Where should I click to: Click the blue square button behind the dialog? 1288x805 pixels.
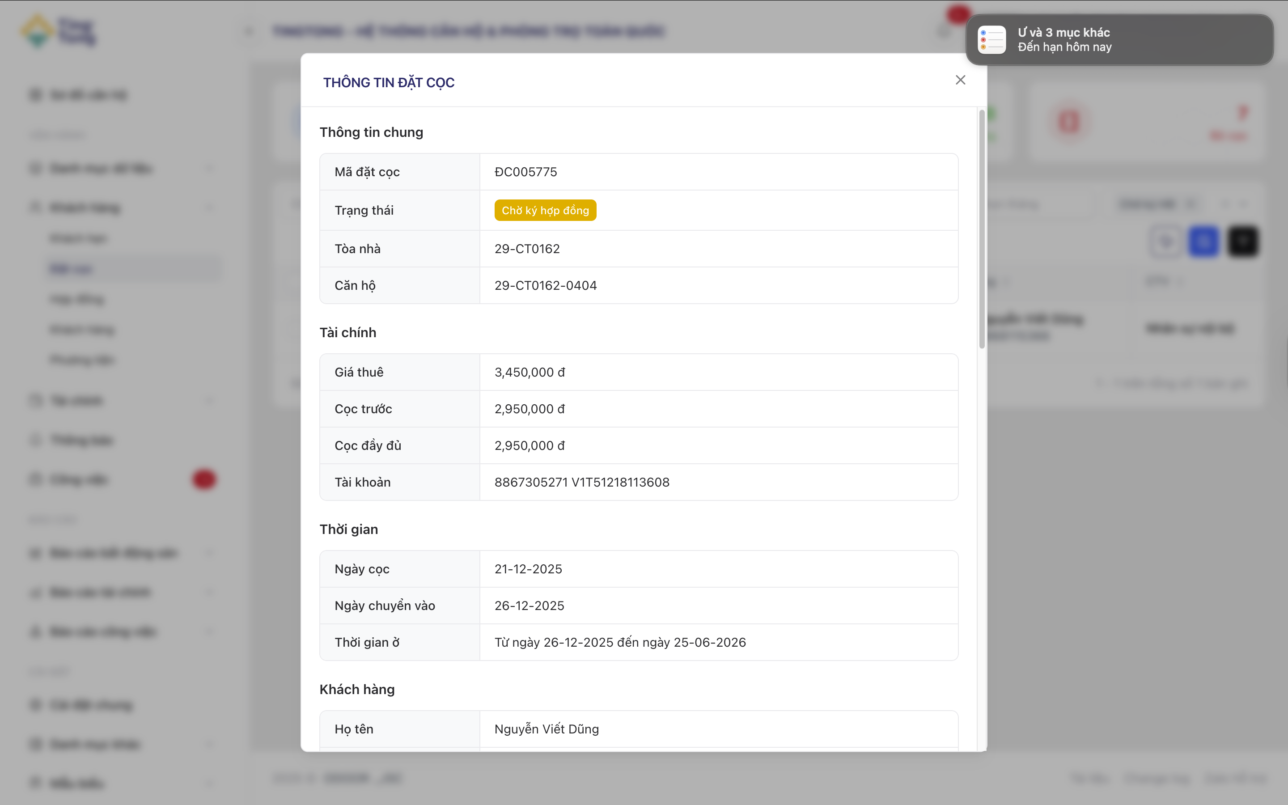(x=1204, y=241)
